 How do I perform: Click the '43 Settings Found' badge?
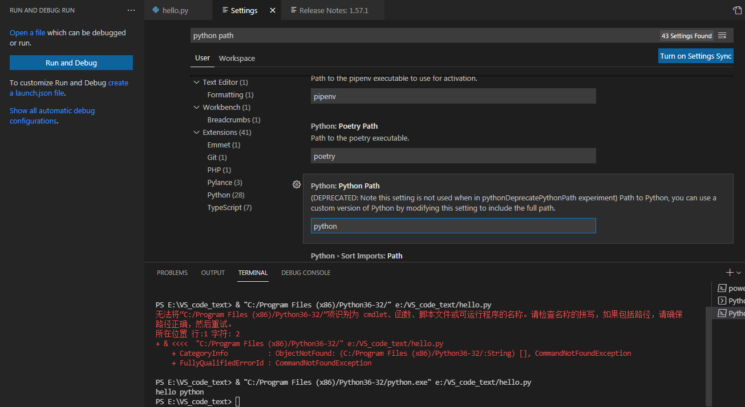pyautogui.click(x=686, y=35)
